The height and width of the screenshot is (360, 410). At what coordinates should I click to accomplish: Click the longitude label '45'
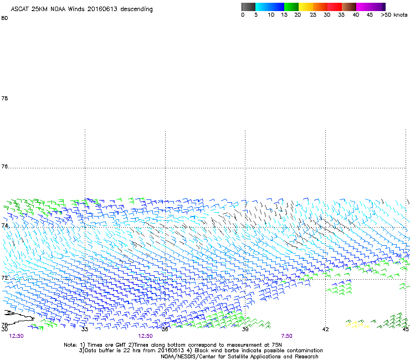coord(406,330)
